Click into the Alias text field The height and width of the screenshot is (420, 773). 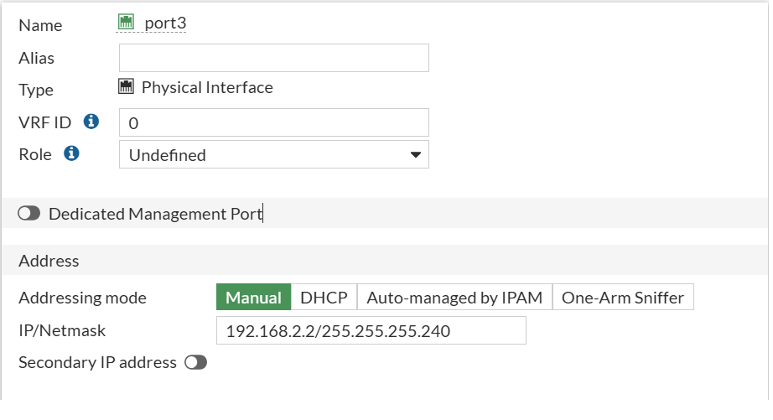(273, 58)
